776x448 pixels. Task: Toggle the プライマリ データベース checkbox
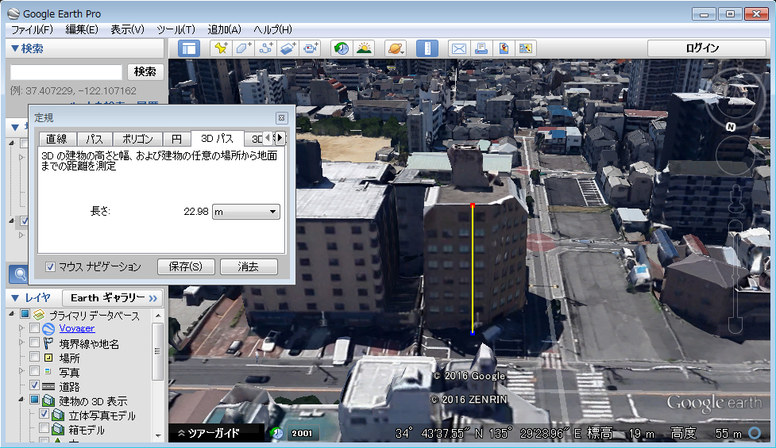point(25,314)
